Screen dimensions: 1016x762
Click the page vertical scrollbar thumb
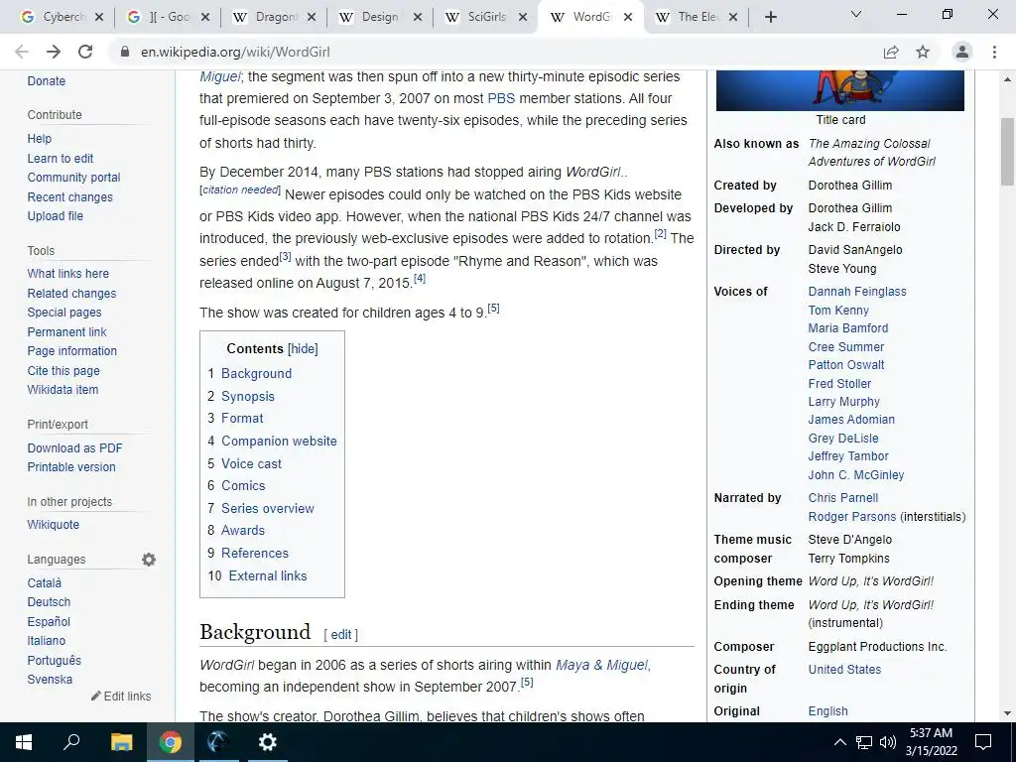1007,151
